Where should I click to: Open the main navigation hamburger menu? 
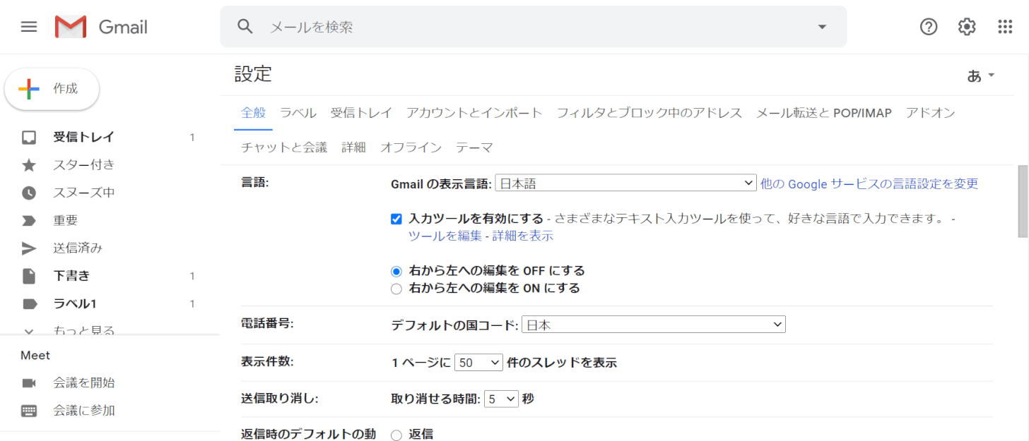pyautogui.click(x=28, y=26)
